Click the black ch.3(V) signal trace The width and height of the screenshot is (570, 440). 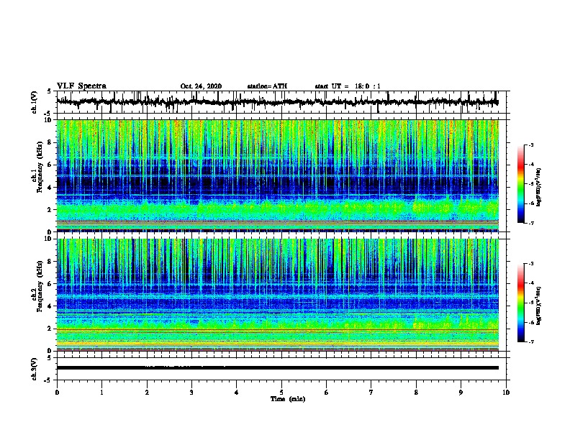tap(278, 368)
